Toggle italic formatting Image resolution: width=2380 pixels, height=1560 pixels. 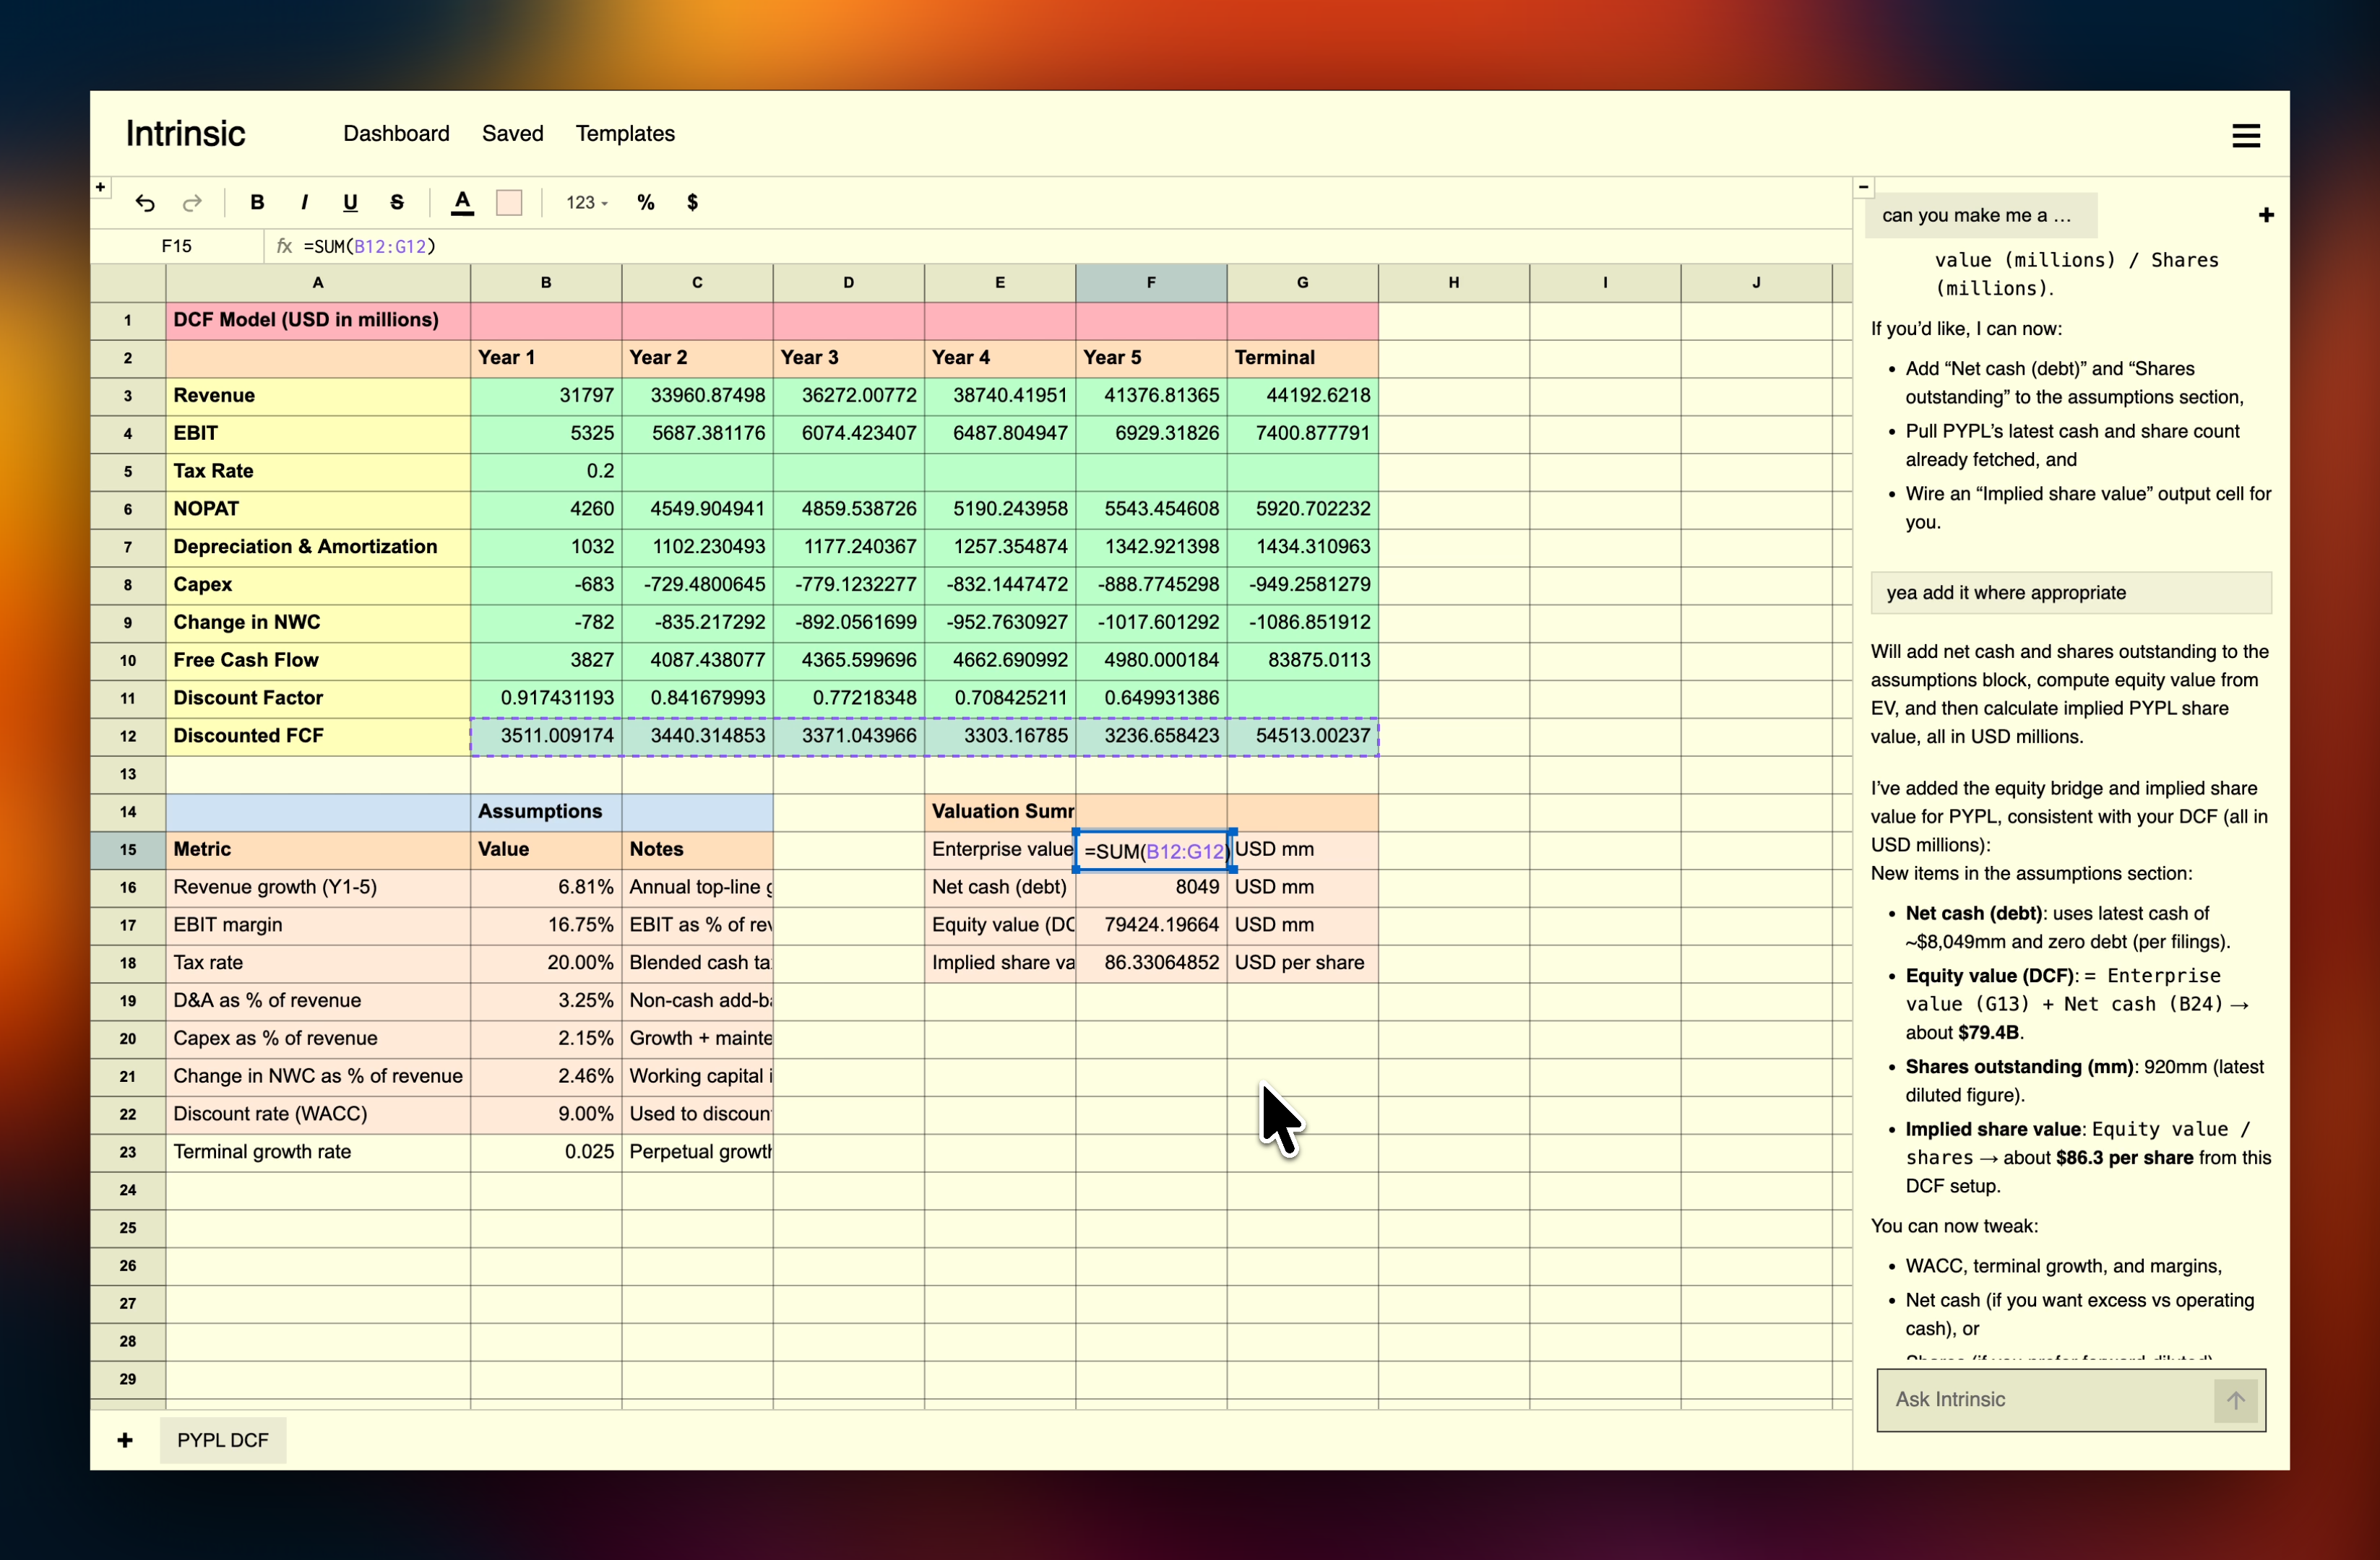point(304,203)
